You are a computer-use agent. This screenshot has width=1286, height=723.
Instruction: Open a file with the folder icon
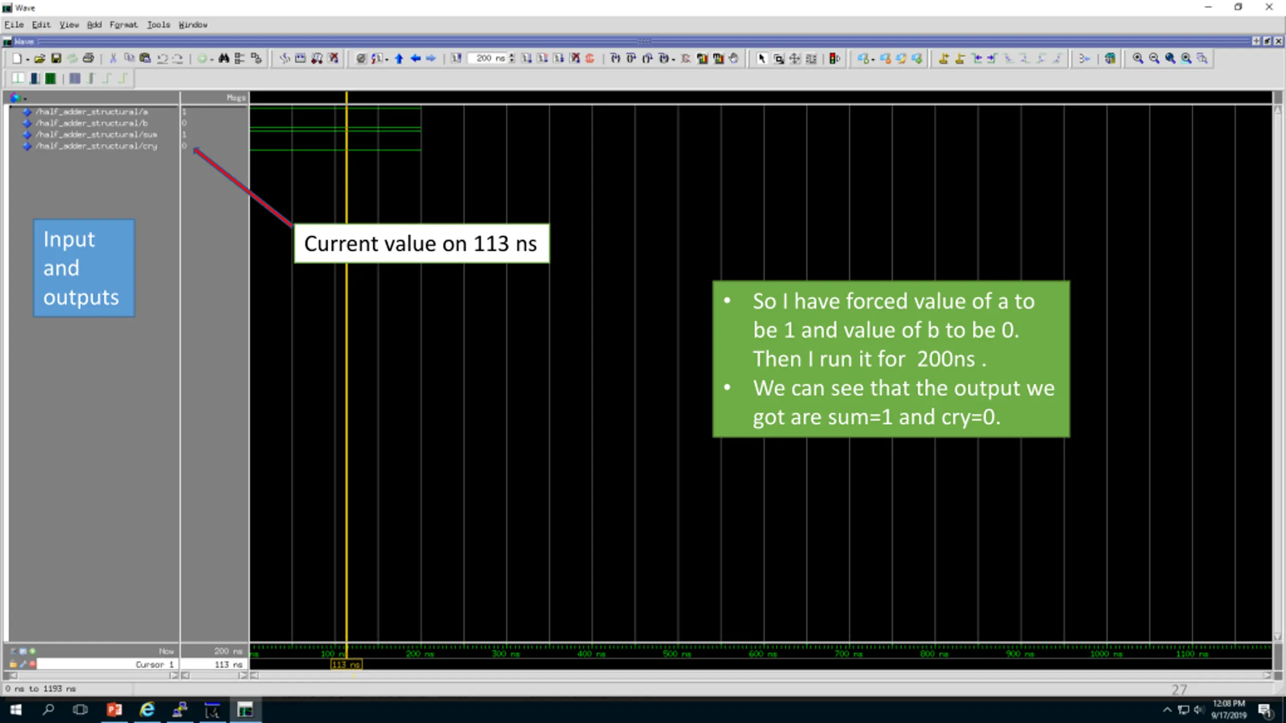[x=39, y=59]
